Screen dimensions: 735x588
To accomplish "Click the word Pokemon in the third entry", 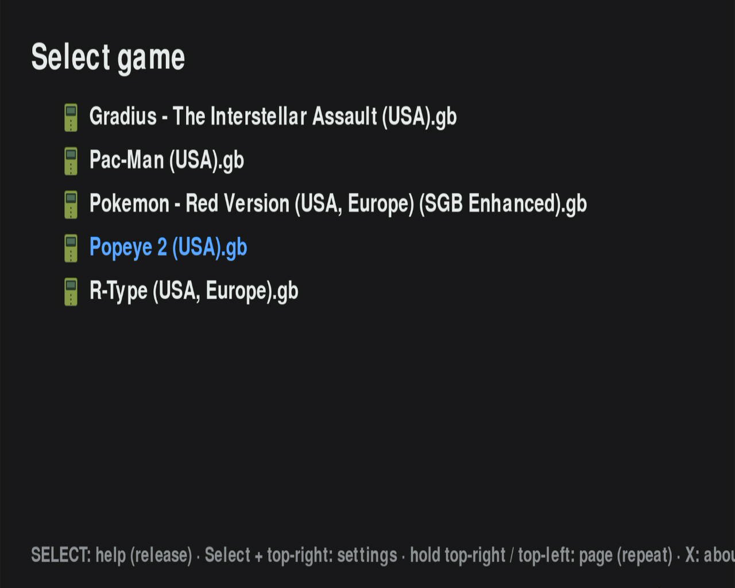I will click(129, 204).
